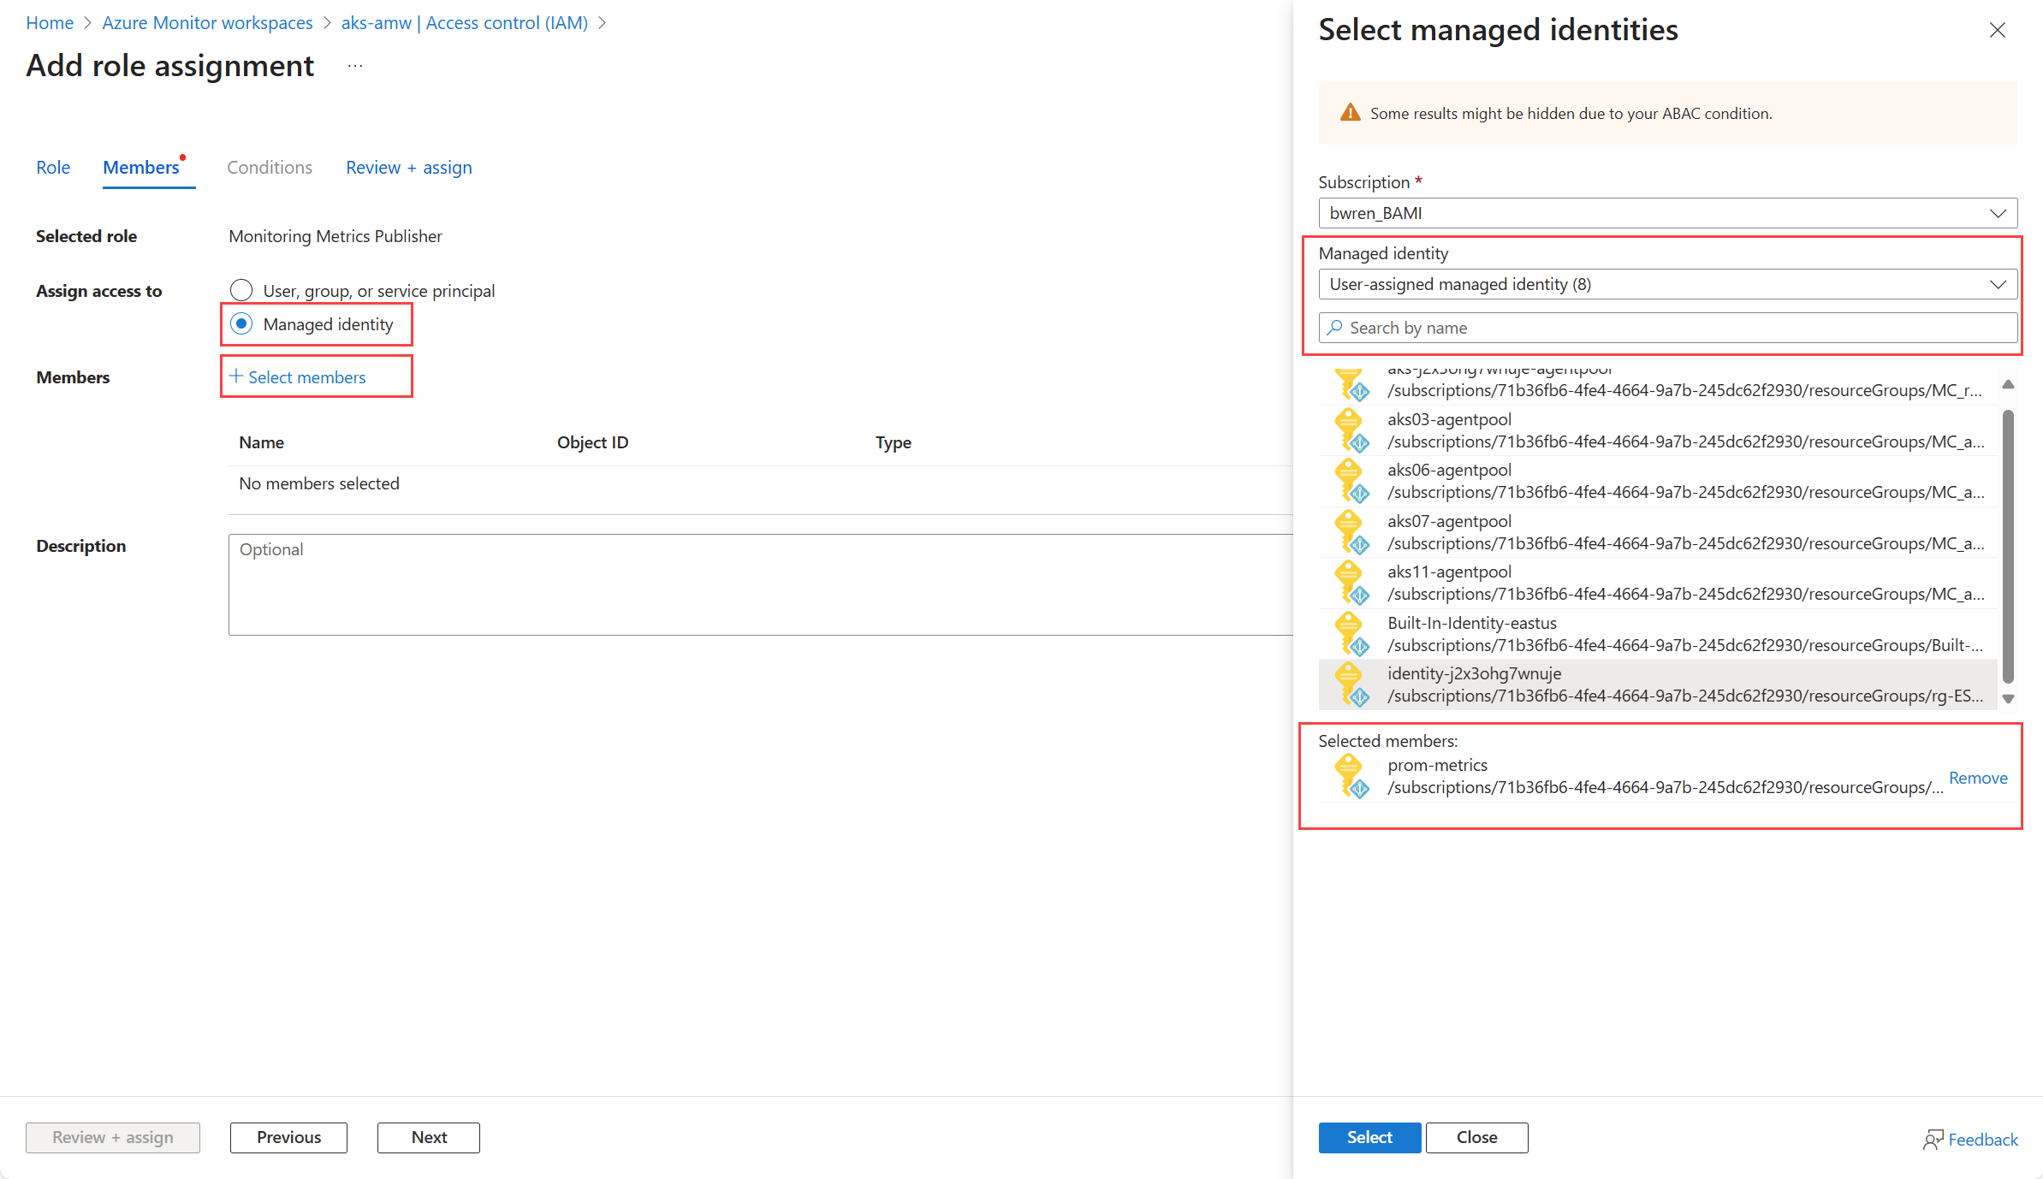This screenshot has height=1179, width=2043.
Task: Click the Built-In-Identity-eastus key icon
Action: click(x=1351, y=634)
